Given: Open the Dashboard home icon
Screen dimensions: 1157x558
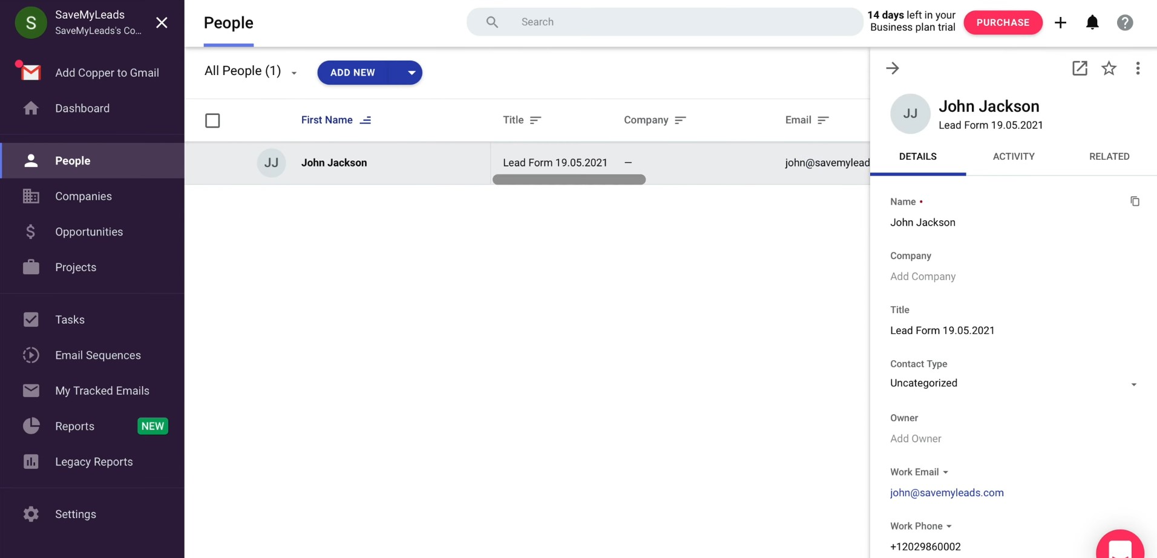Looking at the screenshot, I should coord(31,108).
